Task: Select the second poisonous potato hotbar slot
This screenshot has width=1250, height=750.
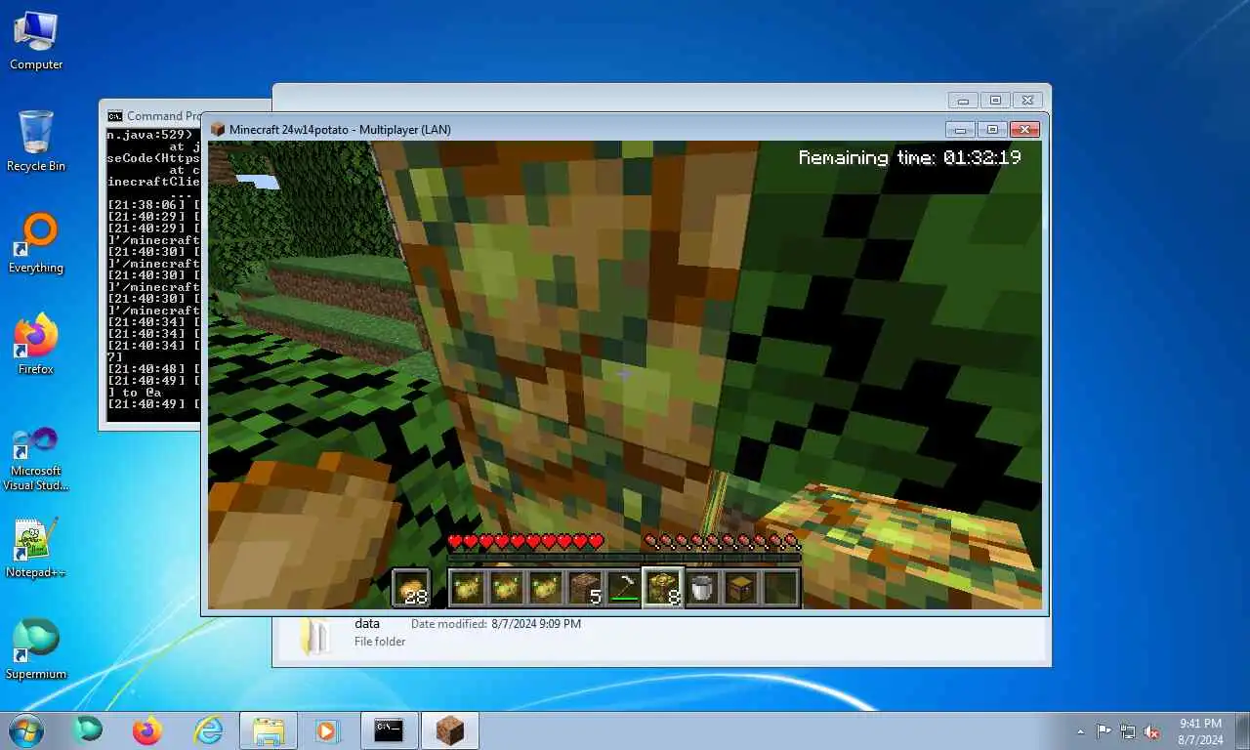Action: click(x=507, y=588)
